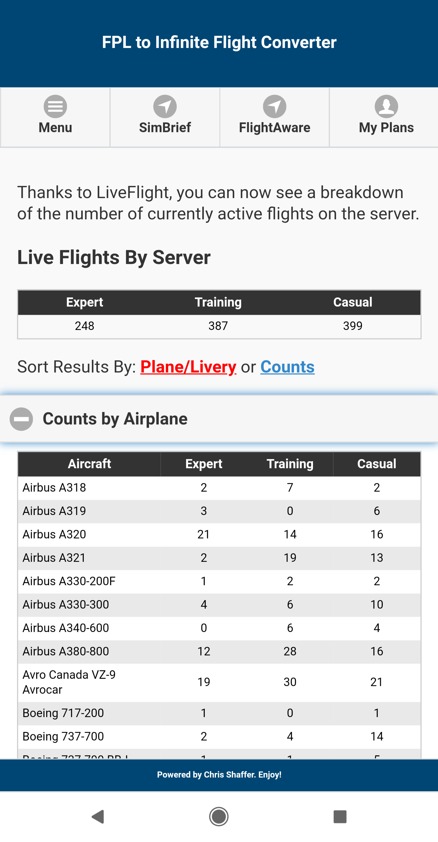Tap the Expert column header in airplane table
Screen dimensions: 438x842
203,464
